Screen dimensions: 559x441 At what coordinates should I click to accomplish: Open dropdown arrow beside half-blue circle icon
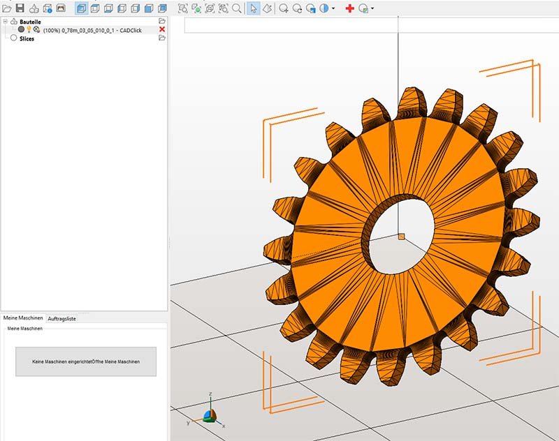pyautogui.click(x=333, y=8)
